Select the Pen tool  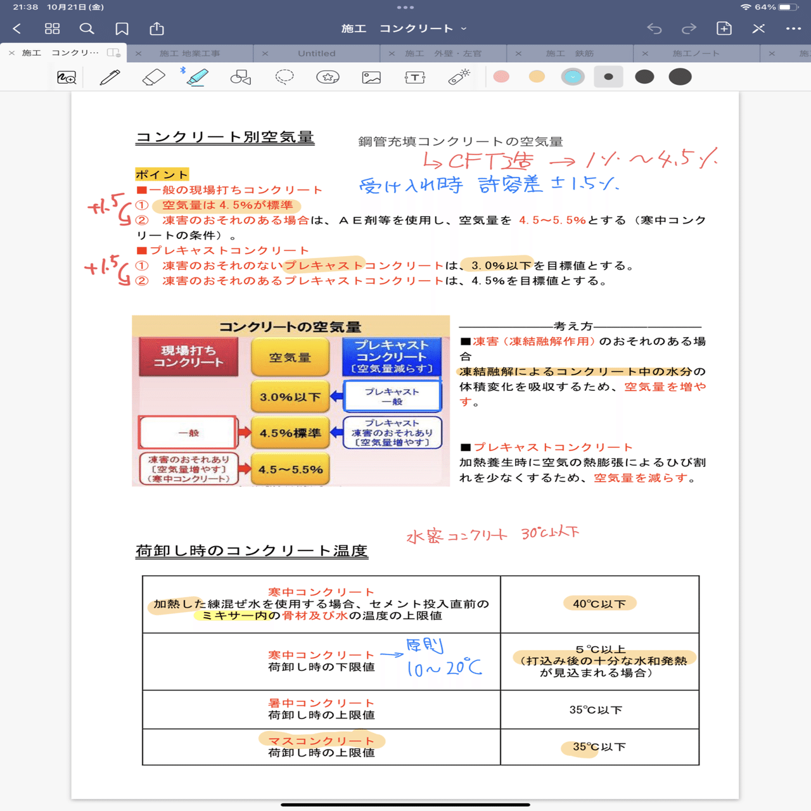108,77
